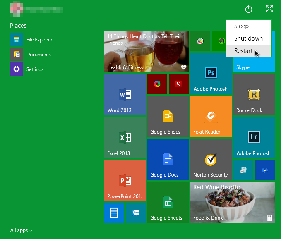Launch Google Docs tile
Viewport: 281px width, 239px height.
click(168, 159)
